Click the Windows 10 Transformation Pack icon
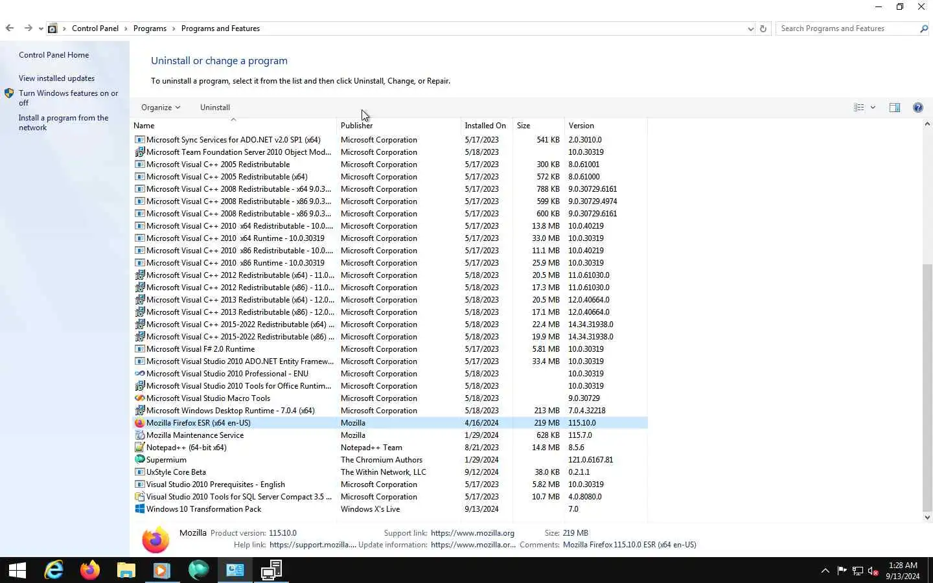933x583 pixels. (x=139, y=509)
